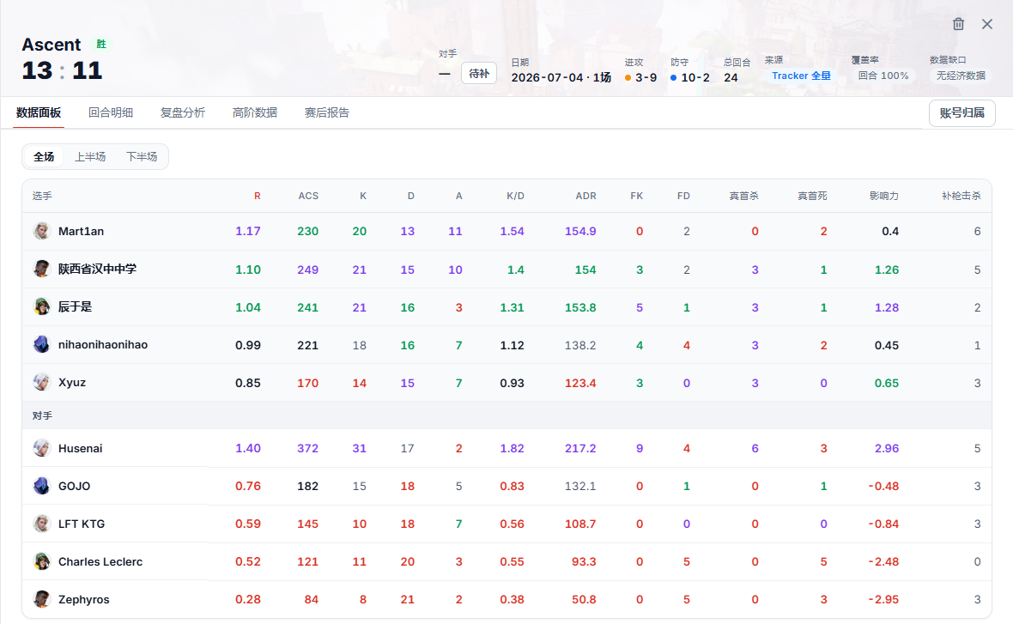The image size is (1013, 624).
Task: Click the 补枪击杀 column header
Action: point(961,196)
